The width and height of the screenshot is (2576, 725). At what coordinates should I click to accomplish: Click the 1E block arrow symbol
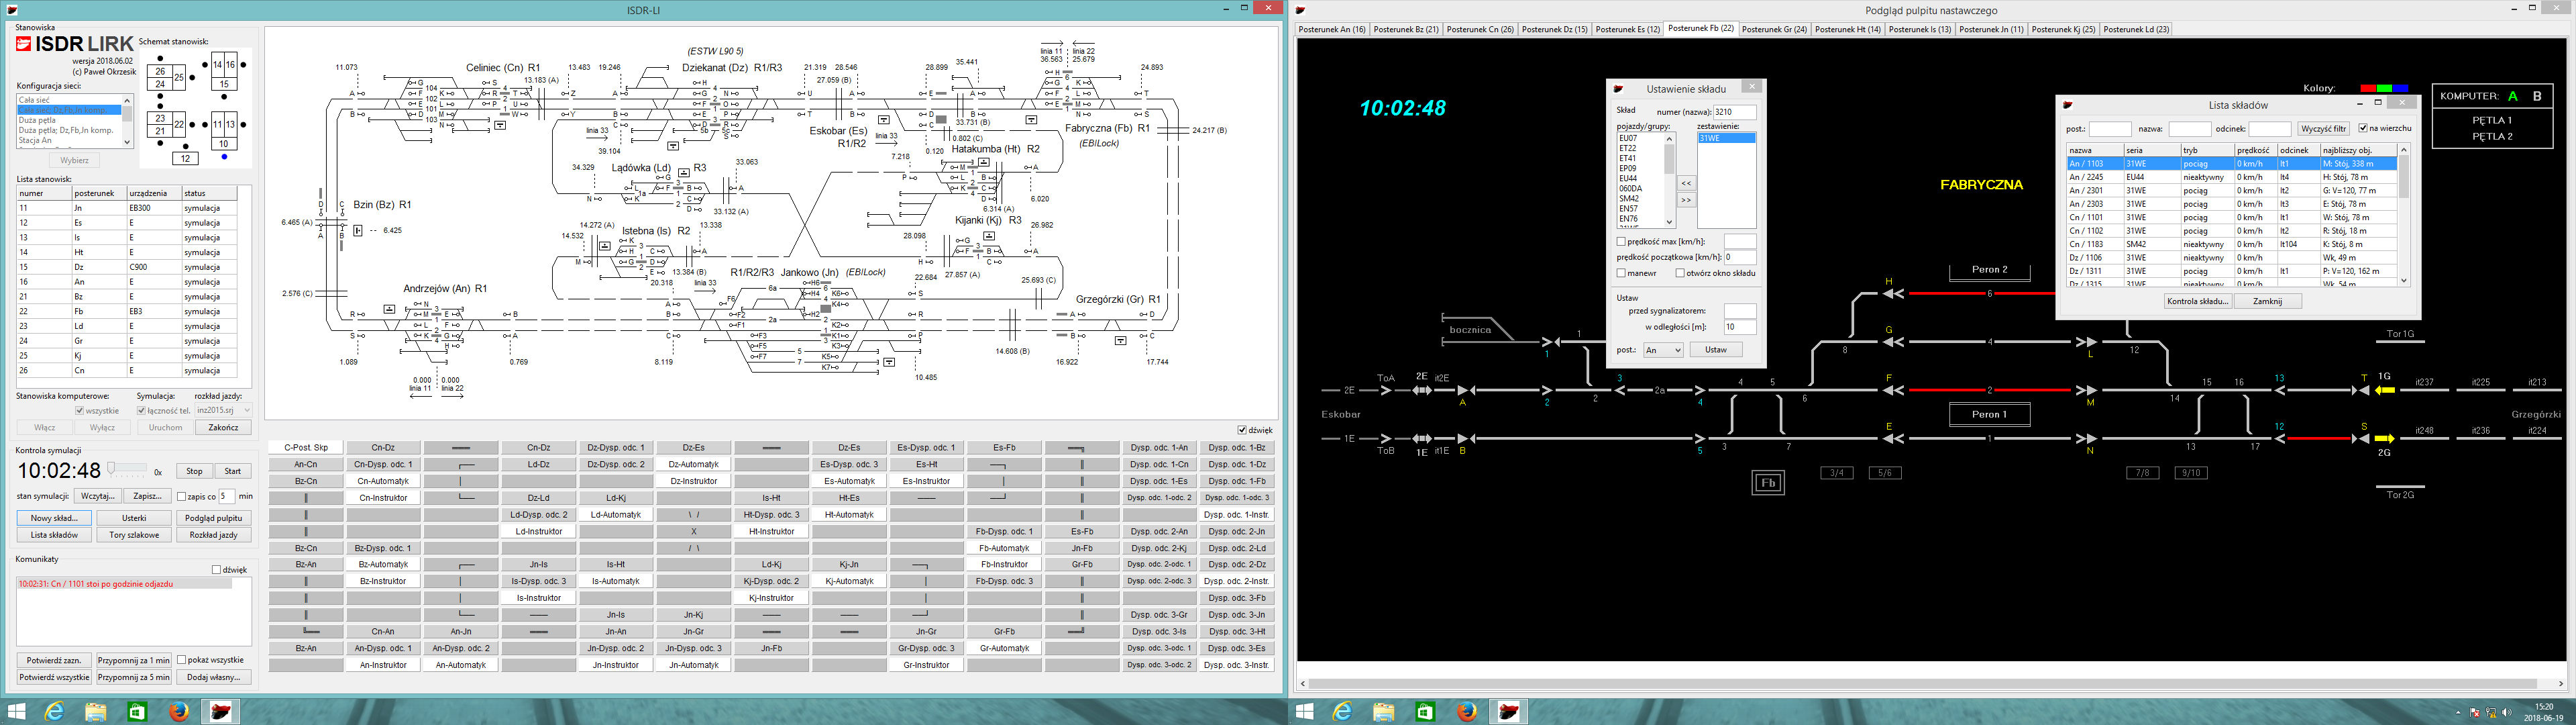coord(1422,438)
